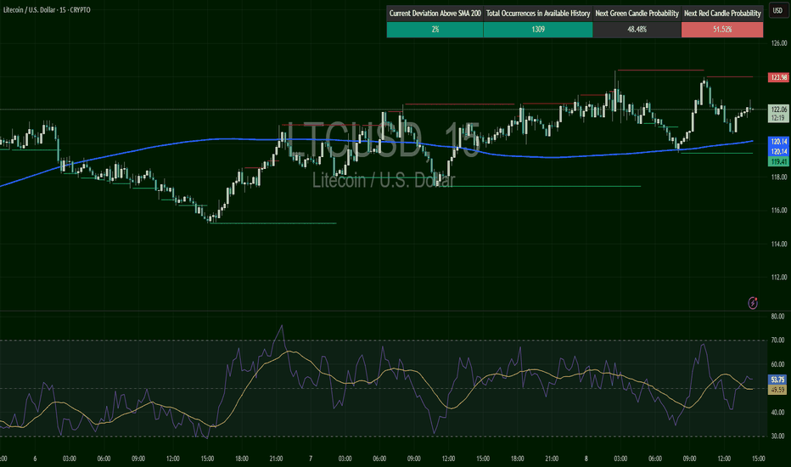Click the 118.00 price axis label

coord(779,177)
